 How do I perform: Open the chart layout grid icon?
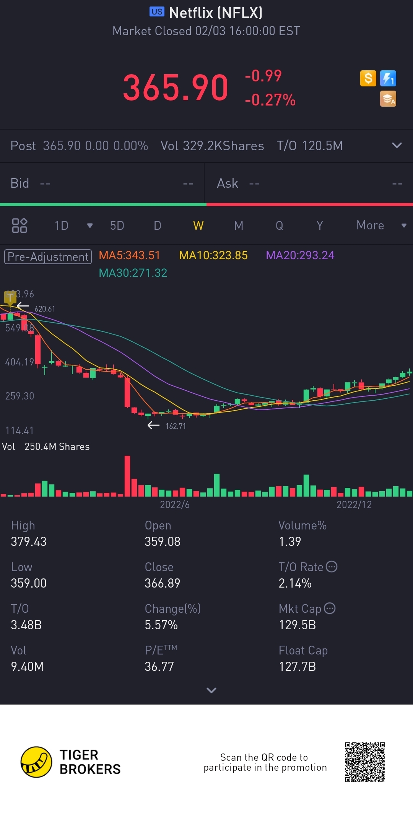coord(20,226)
